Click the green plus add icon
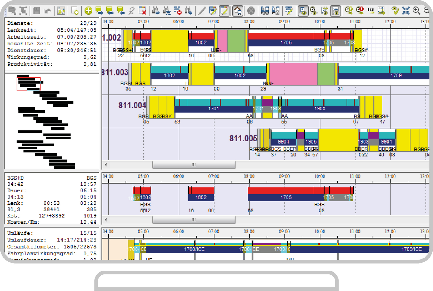This screenshot has height=291, width=433. click(88, 11)
